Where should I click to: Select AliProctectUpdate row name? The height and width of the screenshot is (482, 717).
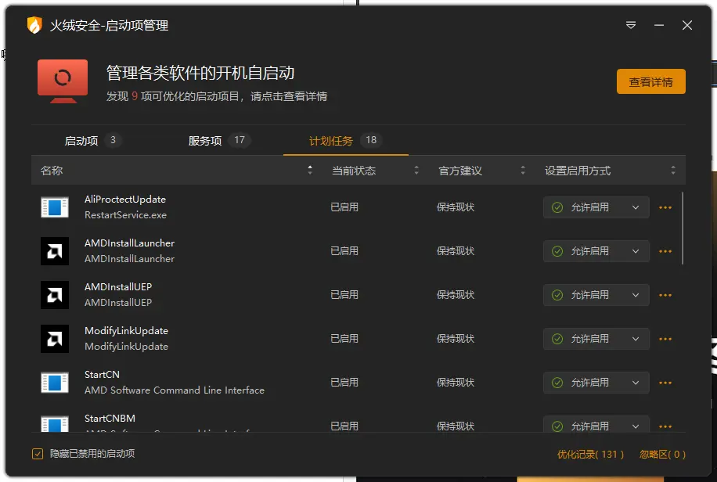pyautogui.click(x=124, y=200)
